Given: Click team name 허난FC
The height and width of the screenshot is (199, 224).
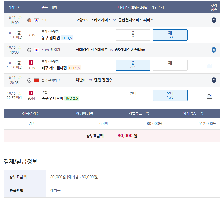Looking at the screenshot, I should pos(81,80).
